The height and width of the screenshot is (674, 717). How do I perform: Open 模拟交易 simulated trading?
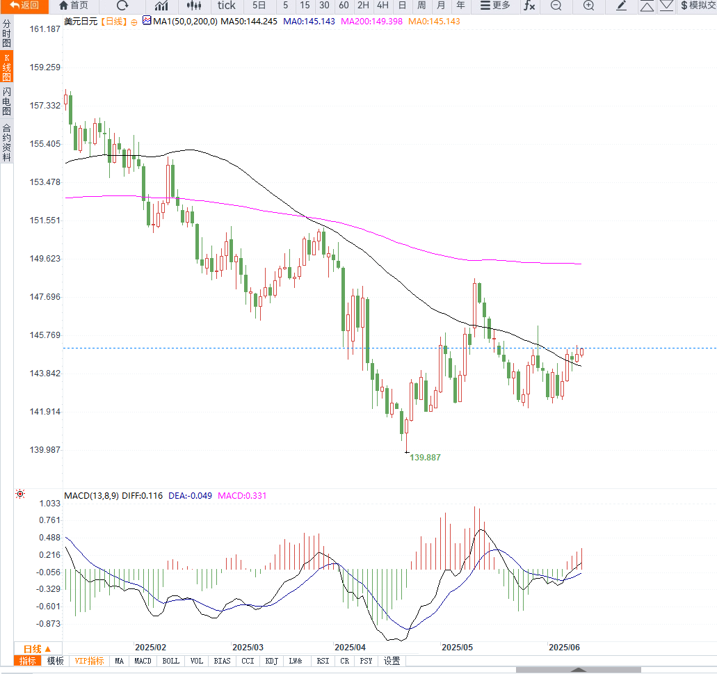698,6
